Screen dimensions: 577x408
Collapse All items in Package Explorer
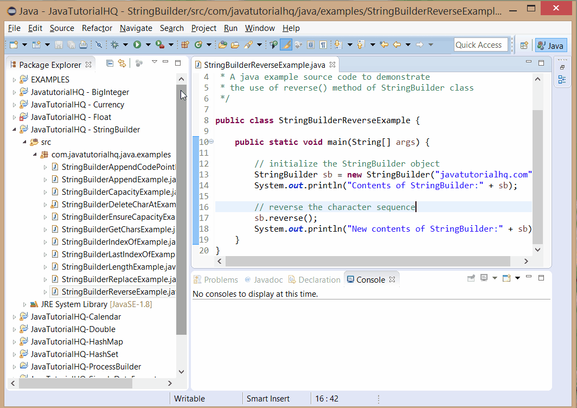pos(110,63)
